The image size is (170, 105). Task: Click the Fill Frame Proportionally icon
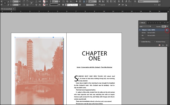100,1
